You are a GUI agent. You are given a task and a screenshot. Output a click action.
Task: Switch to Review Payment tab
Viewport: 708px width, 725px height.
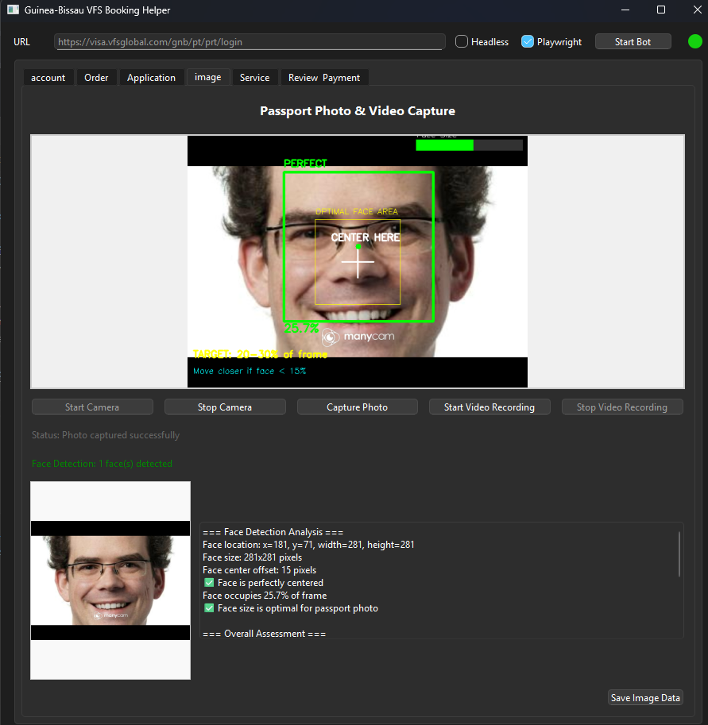point(324,78)
